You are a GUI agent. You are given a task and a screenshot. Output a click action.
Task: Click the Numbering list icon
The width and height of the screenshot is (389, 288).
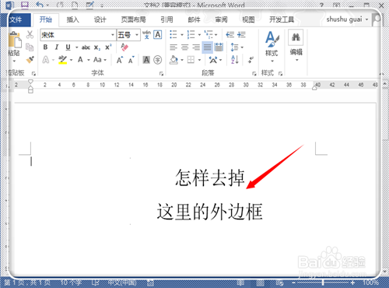coord(191,34)
